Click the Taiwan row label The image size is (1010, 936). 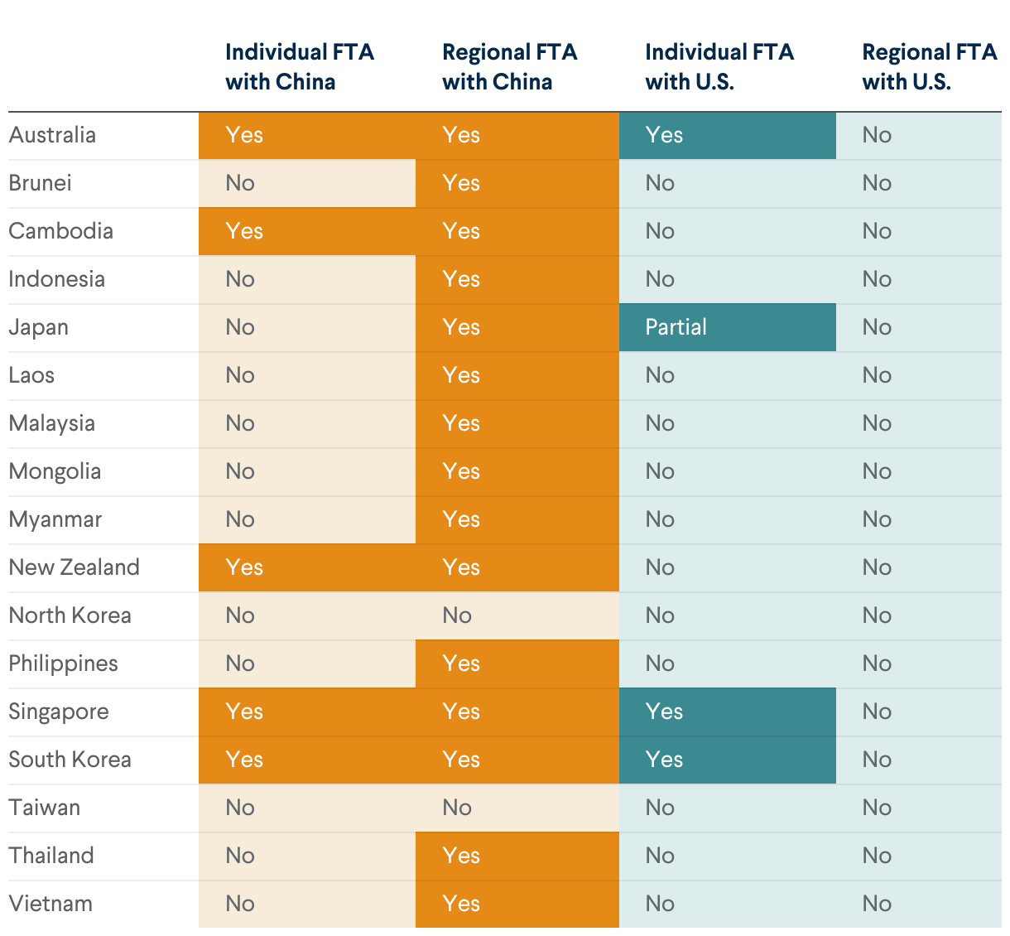(45, 808)
